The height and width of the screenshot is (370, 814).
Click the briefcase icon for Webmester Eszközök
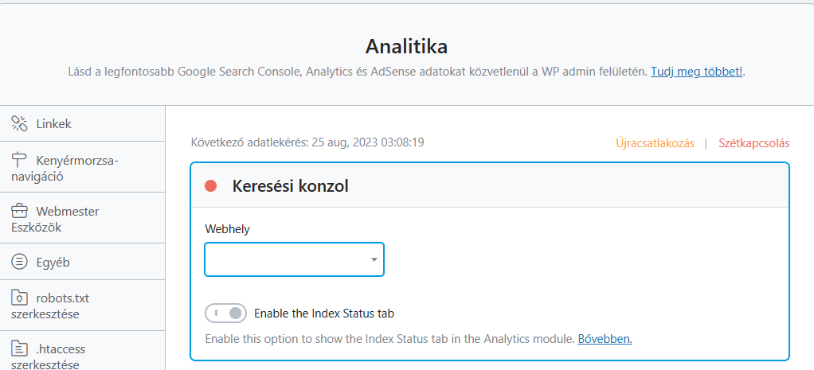click(x=19, y=211)
